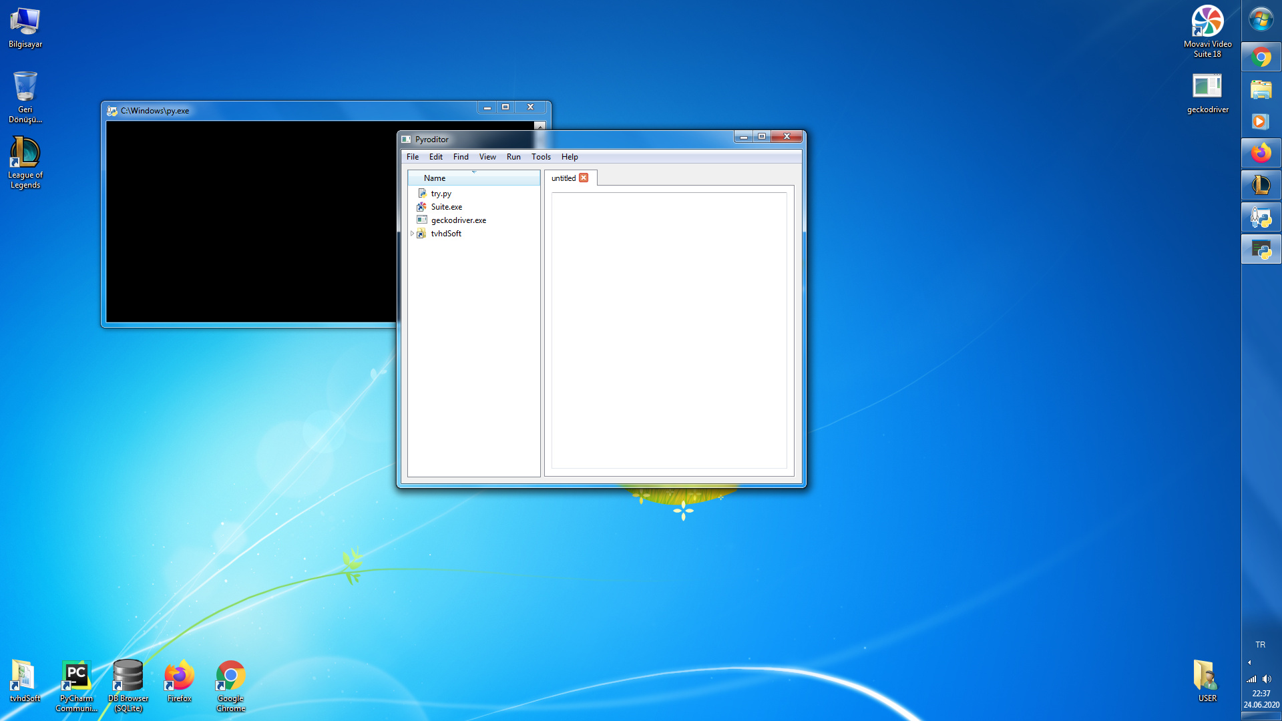Select the geckodriver desktop icon
This screenshot has height=721, width=1282.
[1207, 87]
